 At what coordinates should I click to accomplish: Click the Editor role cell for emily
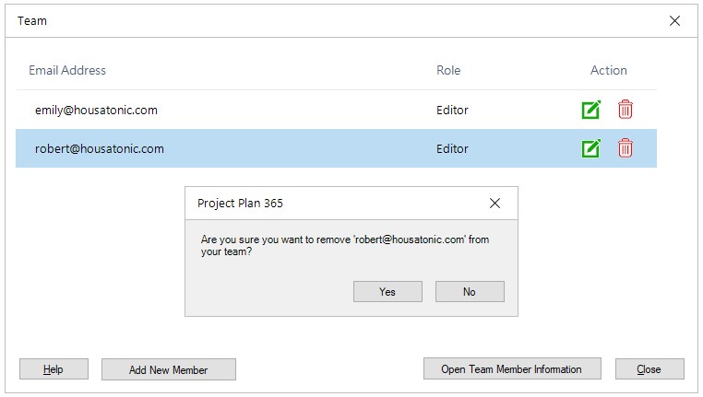tap(452, 110)
